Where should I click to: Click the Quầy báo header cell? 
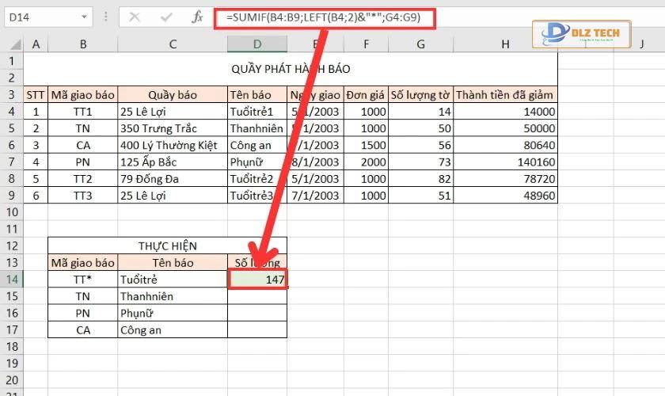coord(173,95)
